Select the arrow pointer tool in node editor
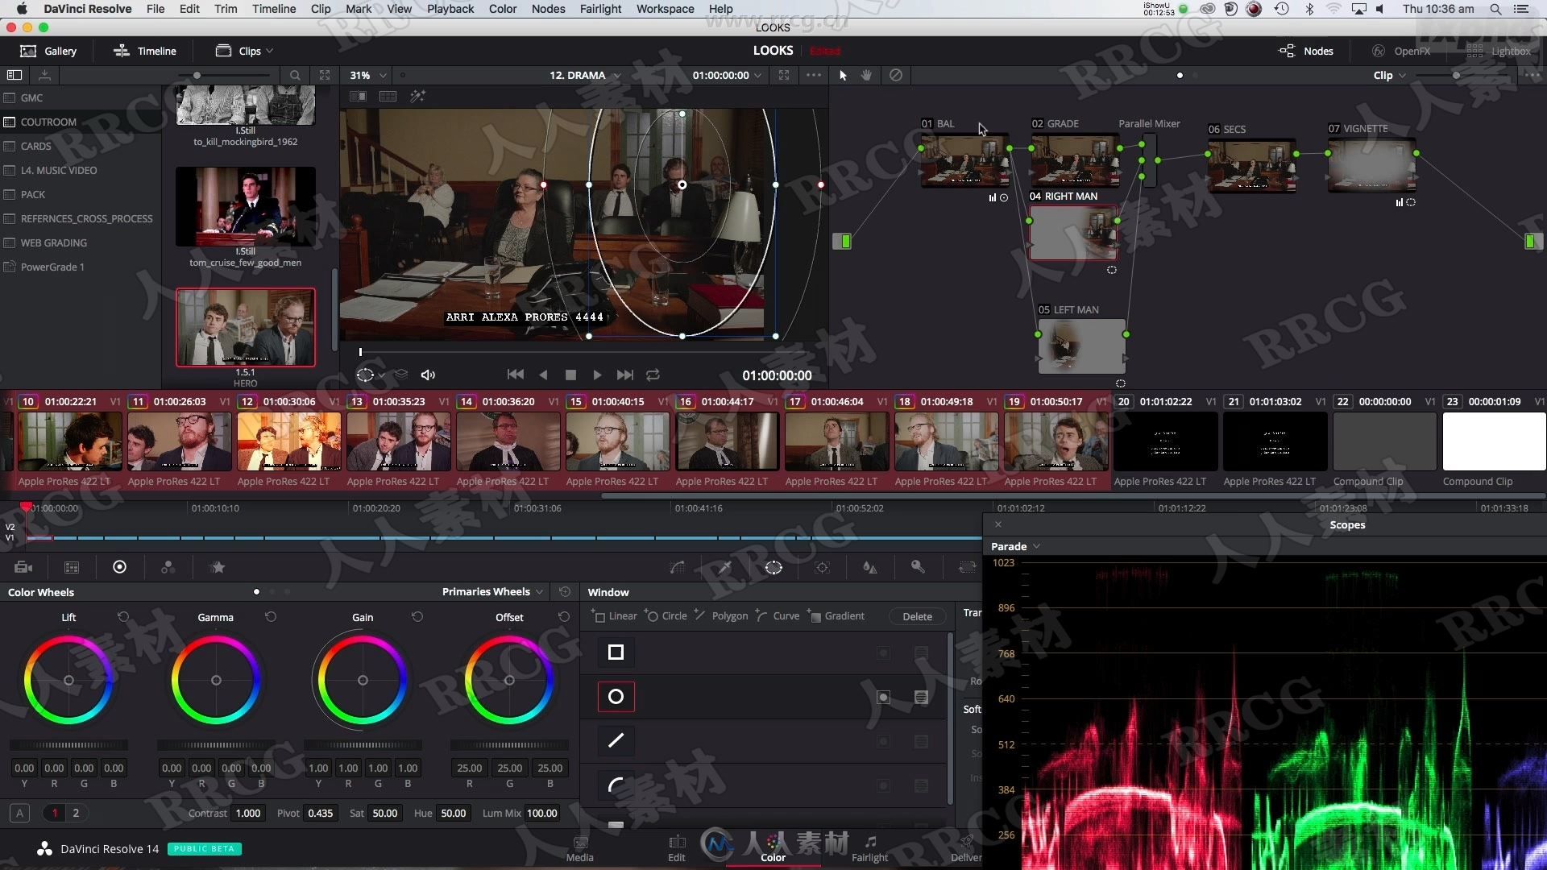Viewport: 1547px width, 870px height. click(x=843, y=75)
